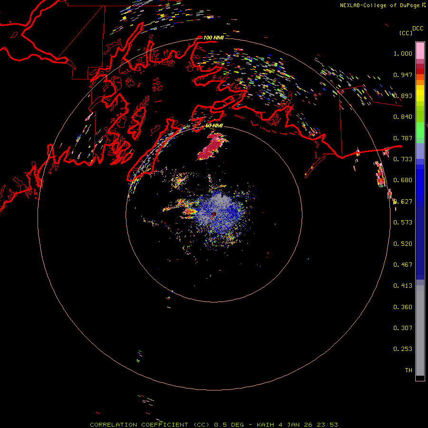The width and height of the screenshot is (428, 428).
Task: Click the [CC] label above the color scale
Action: pos(406,33)
